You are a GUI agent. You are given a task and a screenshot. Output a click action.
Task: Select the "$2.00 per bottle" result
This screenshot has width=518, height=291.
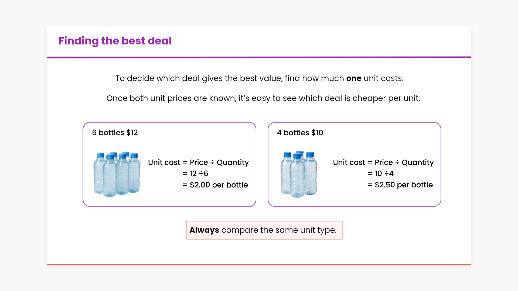[219, 185]
